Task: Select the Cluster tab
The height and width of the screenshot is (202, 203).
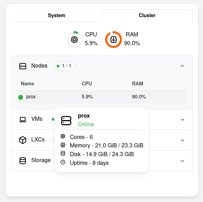Action: (x=147, y=15)
